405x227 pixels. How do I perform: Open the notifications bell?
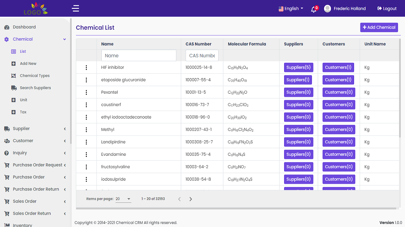click(314, 9)
